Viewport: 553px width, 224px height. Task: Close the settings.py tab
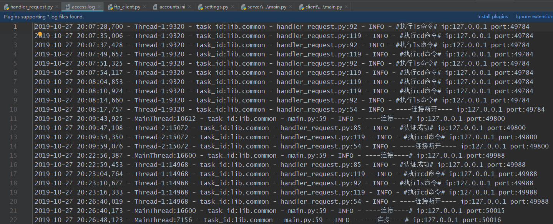[232, 7]
